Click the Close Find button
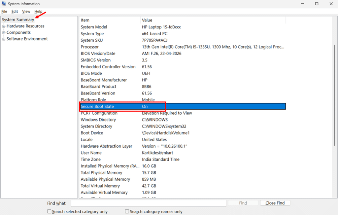Screen dimensions: 338x215 [x=275, y=203]
